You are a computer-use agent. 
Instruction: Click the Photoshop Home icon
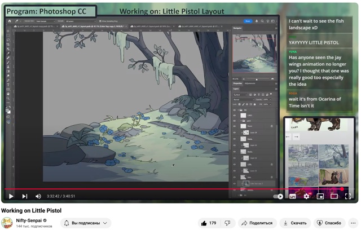(10, 21)
